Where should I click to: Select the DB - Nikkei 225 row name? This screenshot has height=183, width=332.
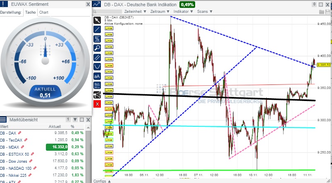(13, 176)
